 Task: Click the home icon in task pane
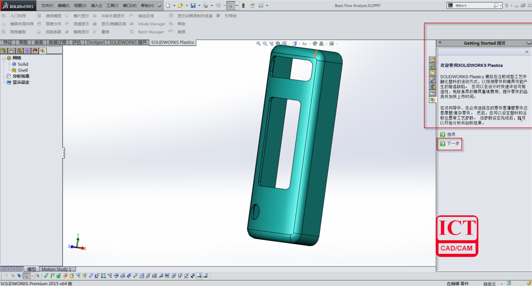tap(433, 60)
